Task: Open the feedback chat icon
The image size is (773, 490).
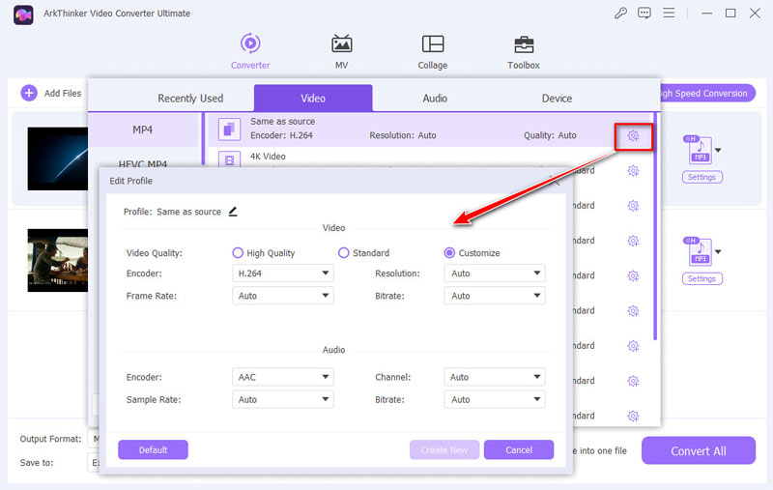Action: point(644,13)
